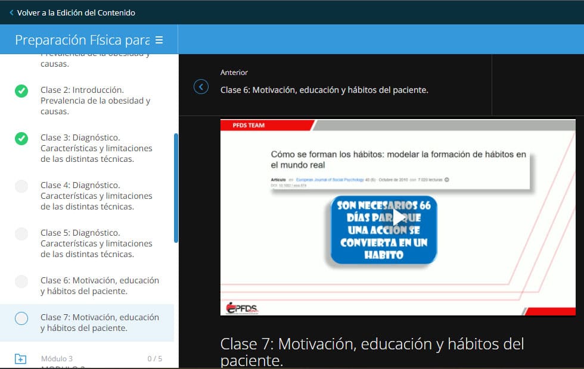Expand the Módulo 3 section
The width and height of the screenshot is (584, 369).
pos(57,359)
